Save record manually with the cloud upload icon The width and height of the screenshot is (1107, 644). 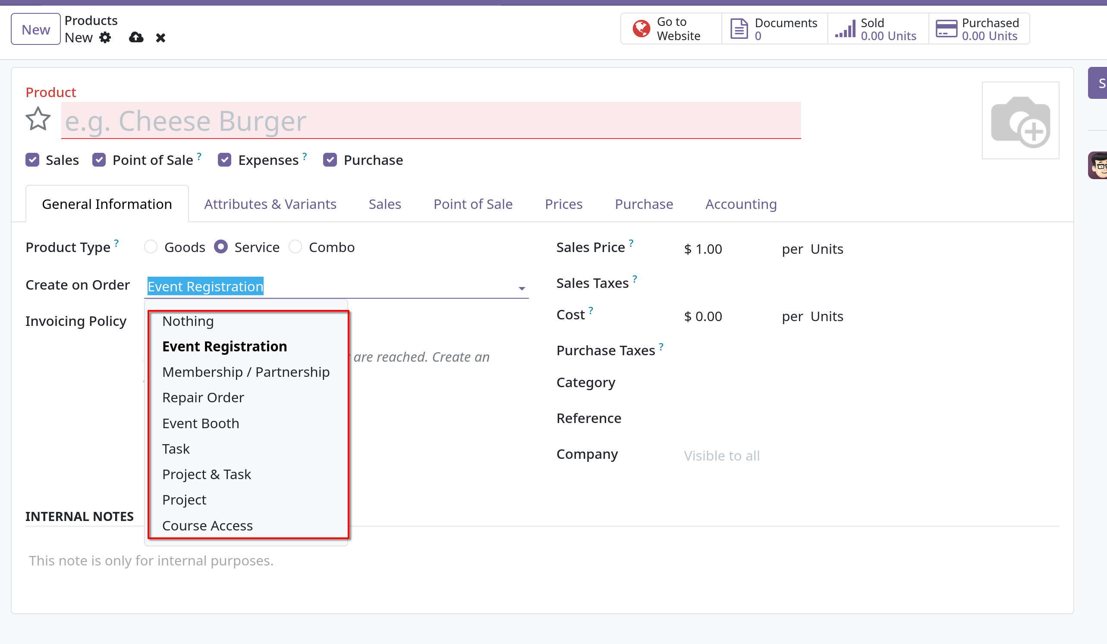pos(136,38)
